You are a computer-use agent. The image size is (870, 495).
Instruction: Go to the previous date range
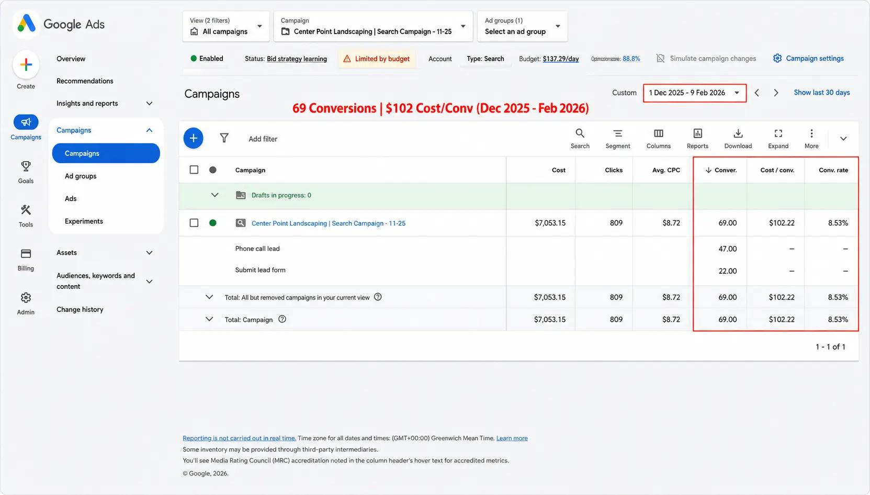tap(756, 93)
